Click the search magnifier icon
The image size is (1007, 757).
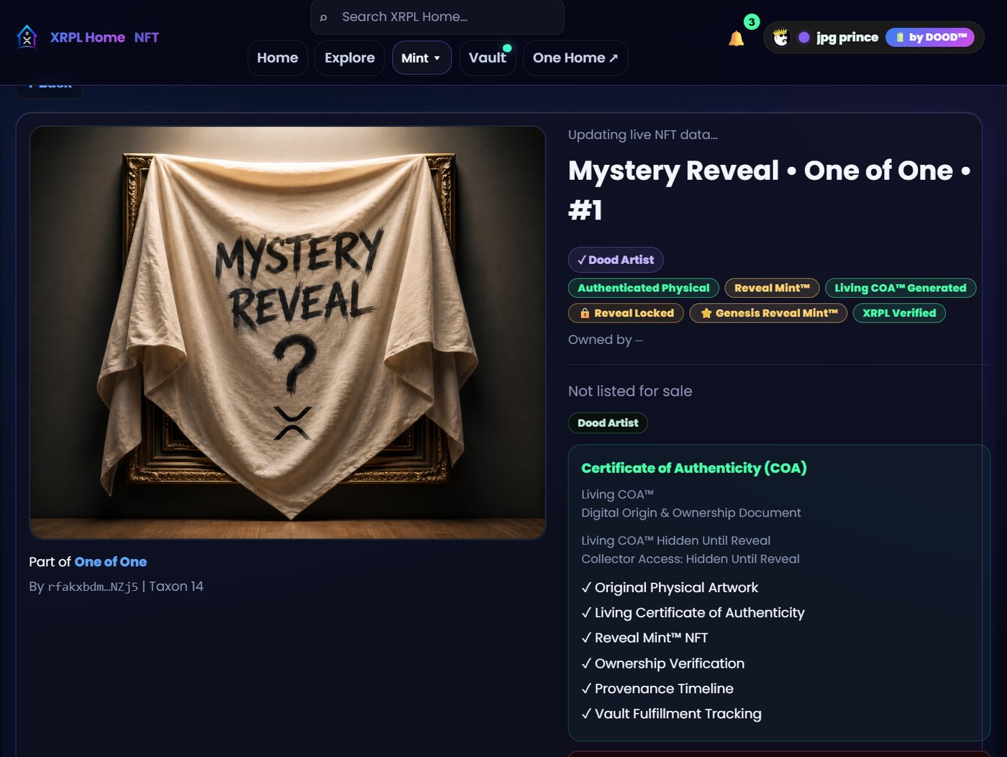(324, 17)
